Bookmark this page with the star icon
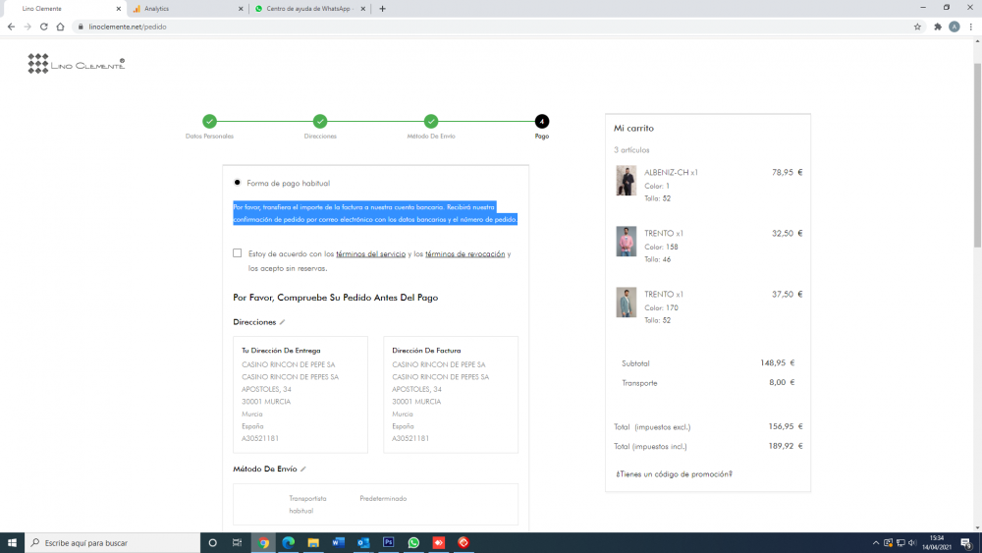The image size is (982, 553). click(x=917, y=27)
